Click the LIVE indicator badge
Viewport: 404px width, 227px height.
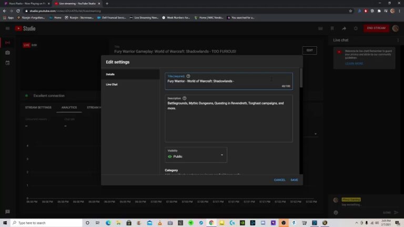click(26, 45)
